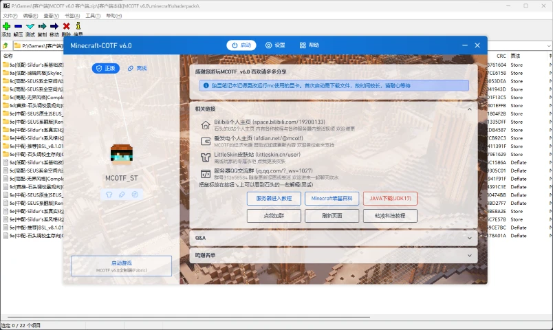Click the shirt icon beside LittleSkin皮肤站
The image size is (553, 330).
[x=206, y=157]
